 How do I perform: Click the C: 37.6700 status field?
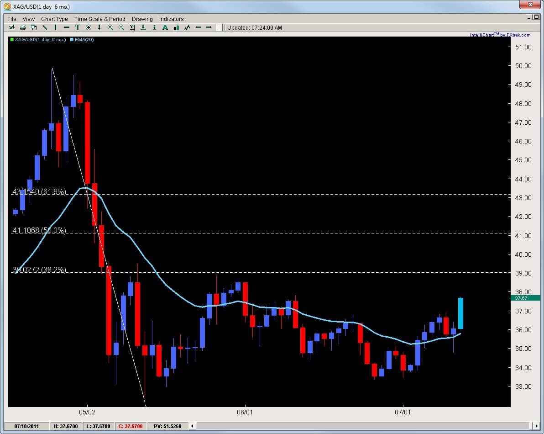(131, 426)
